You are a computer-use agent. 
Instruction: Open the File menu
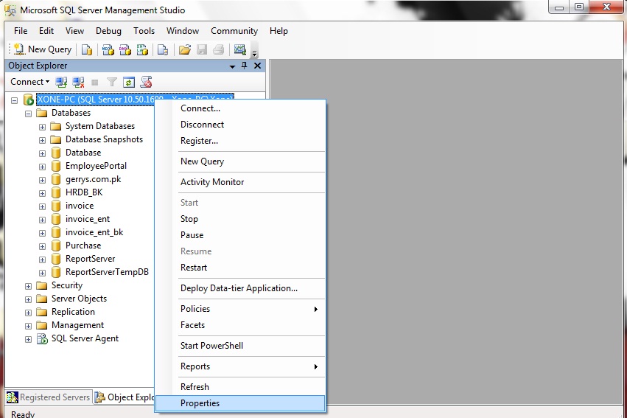21,31
